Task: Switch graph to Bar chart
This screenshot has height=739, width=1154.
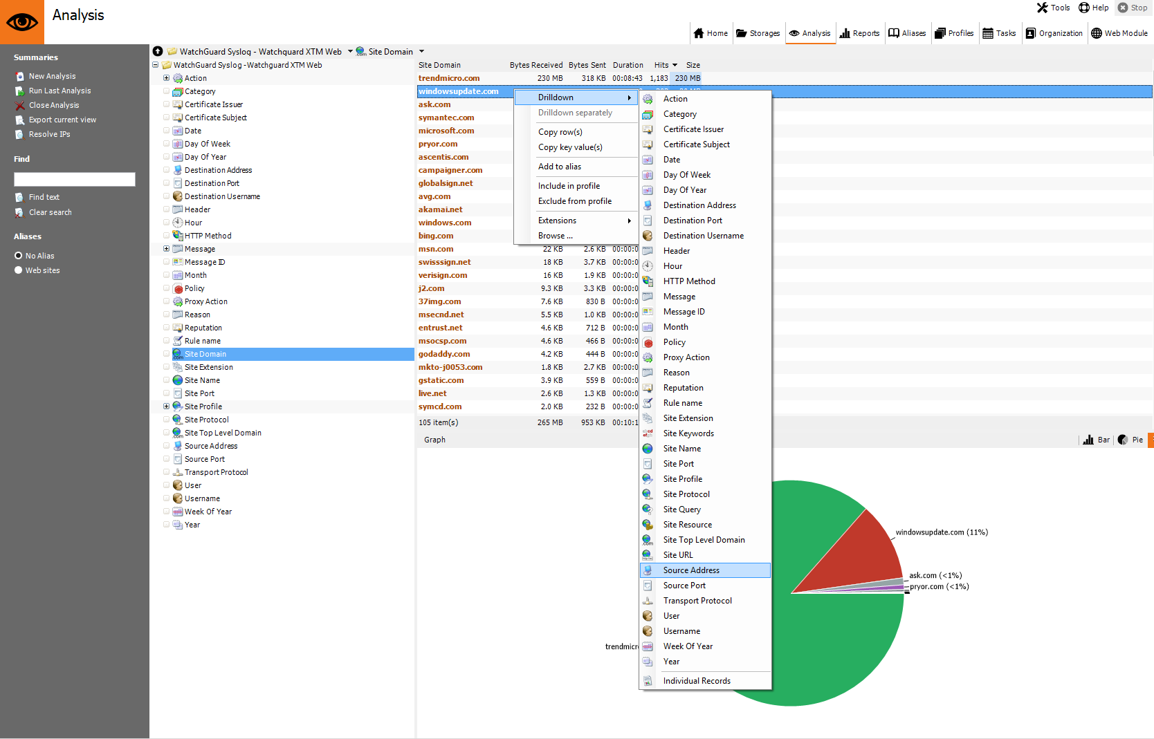Action: (x=1096, y=440)
